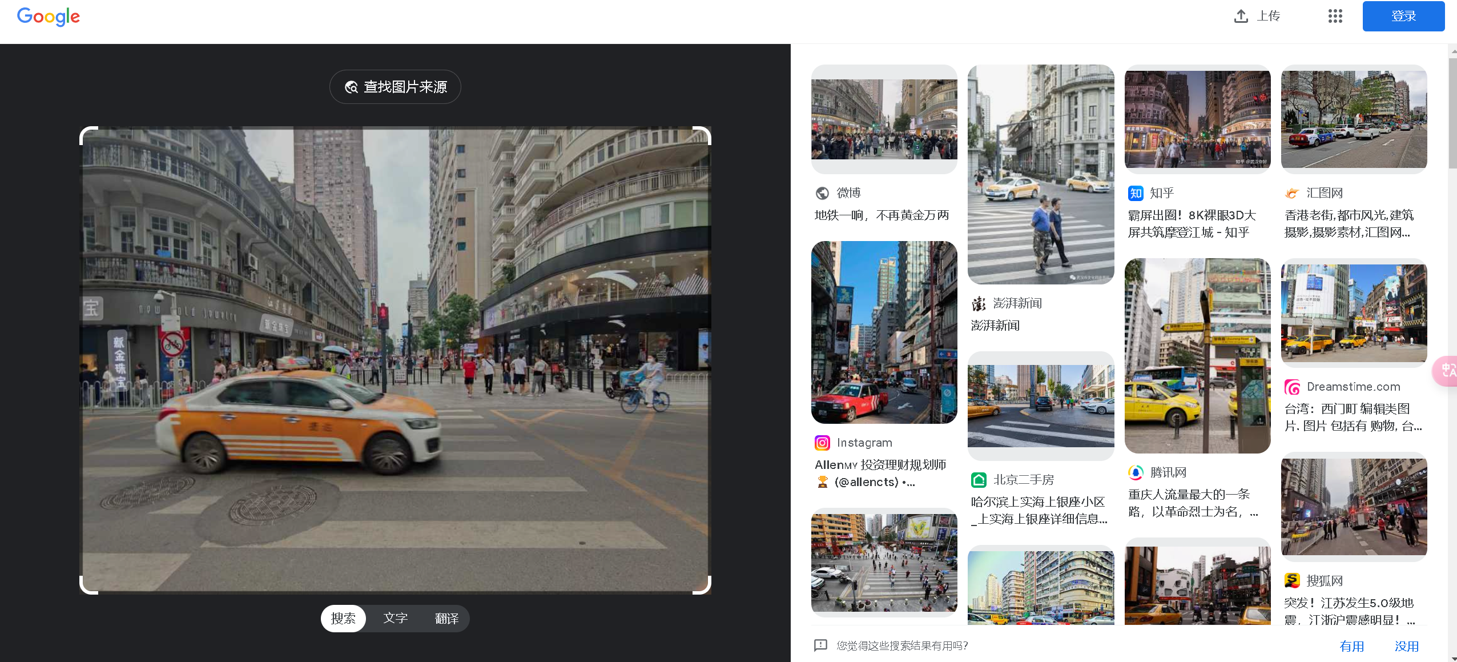Click the upload arrow icon
Screen dimensions: 1457x662
tap(1241, 16)
